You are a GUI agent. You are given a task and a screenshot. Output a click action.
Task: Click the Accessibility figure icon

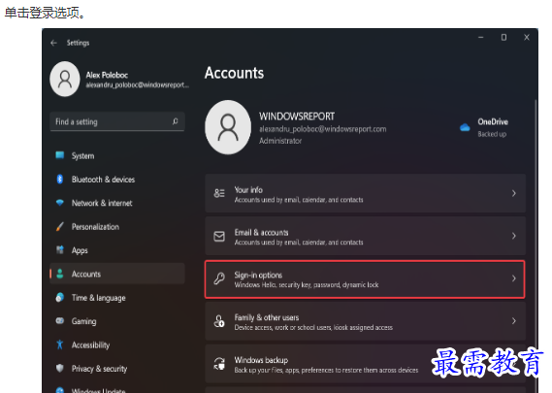[60, 344]
